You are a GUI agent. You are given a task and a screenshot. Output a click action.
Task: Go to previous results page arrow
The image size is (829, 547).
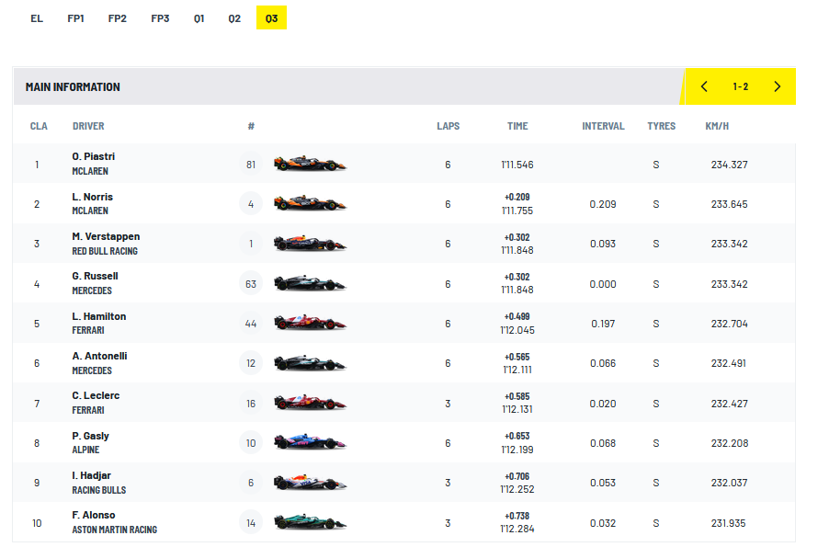(704, 87)
